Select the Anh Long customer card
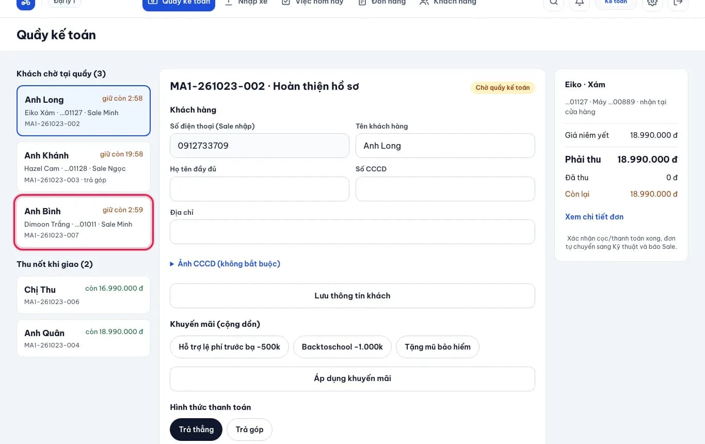The height and width of the screenshot is (444, 705). pos(84,111)
